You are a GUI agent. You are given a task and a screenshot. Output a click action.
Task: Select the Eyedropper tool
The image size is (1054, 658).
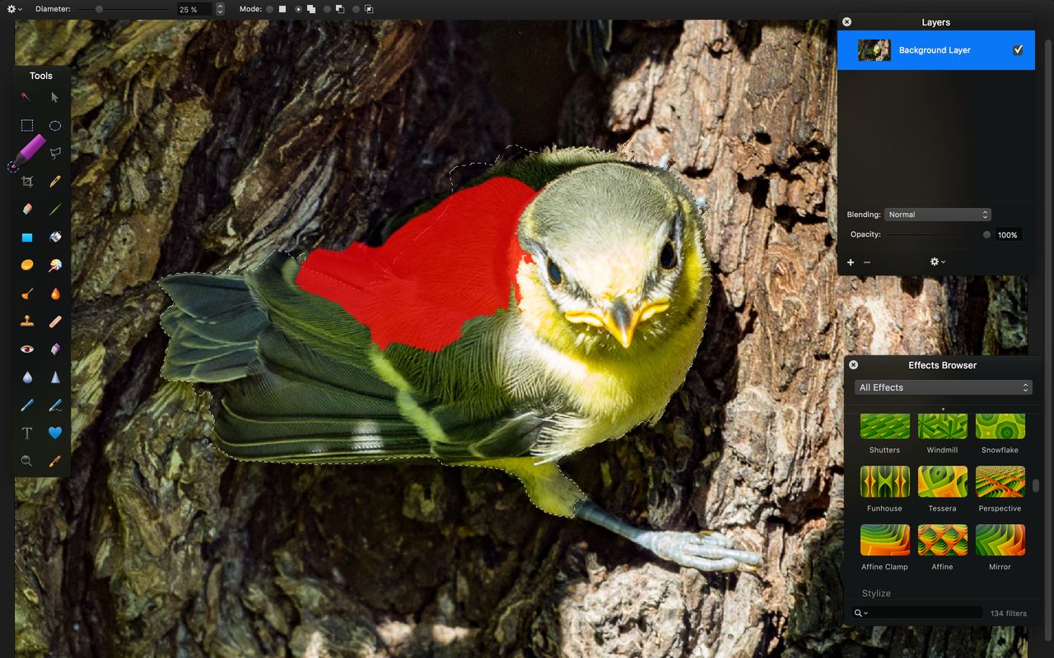click(54, 461)
